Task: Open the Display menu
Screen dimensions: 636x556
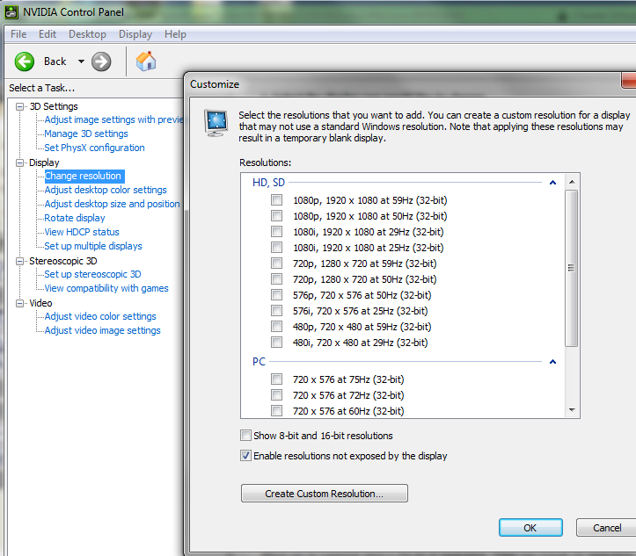Action: [135, 34]
